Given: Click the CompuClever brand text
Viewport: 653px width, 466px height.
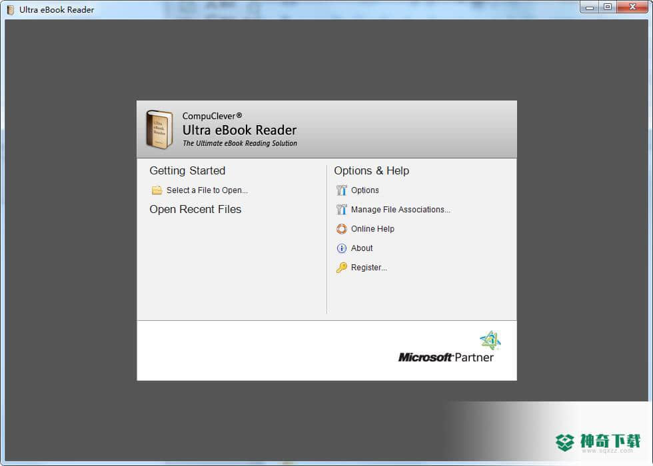Looking at the screenshot, I should 212,116.
